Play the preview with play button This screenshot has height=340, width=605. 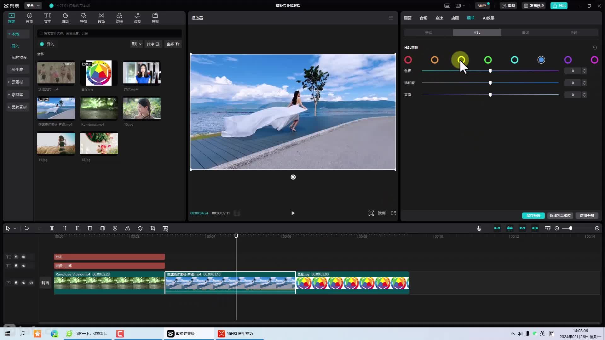click(x=293, y=213)
